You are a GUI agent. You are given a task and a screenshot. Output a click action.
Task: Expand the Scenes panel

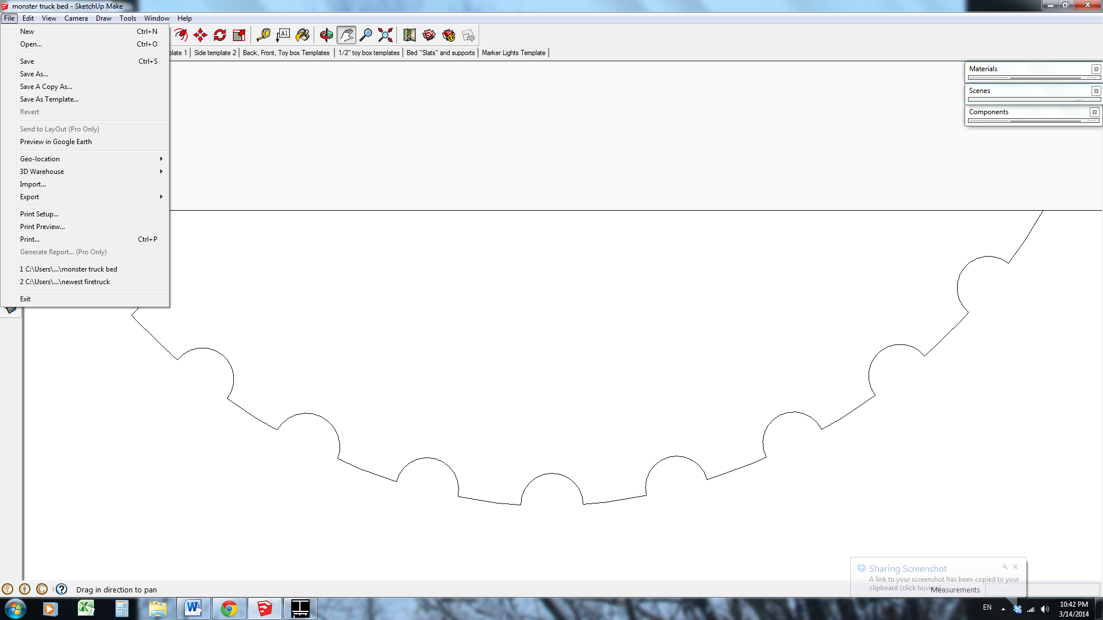979,91
